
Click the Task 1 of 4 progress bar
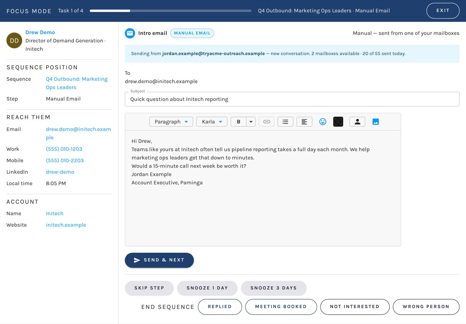[x=170, y=11]
